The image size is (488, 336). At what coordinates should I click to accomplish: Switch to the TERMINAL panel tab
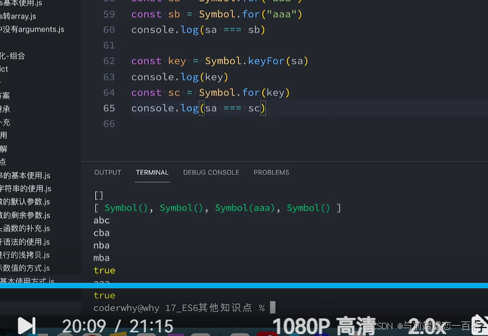[152, 173]
